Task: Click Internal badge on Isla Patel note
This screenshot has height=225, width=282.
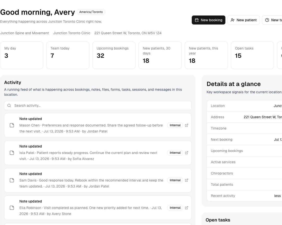Action: [x=175, y=153]
